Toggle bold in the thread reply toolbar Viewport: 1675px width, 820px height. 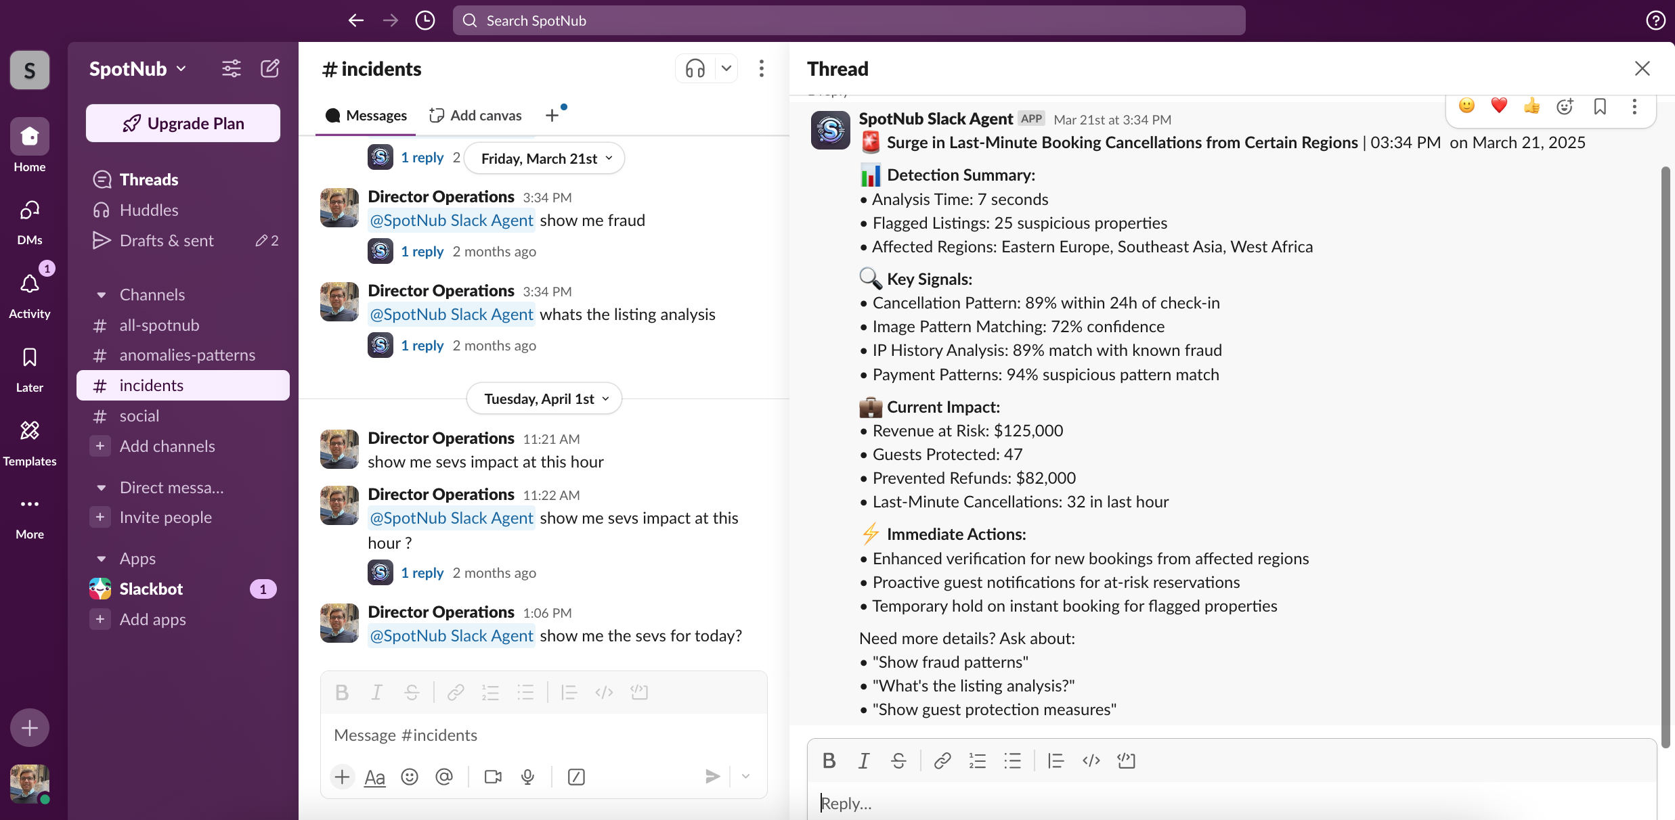coord(829,760)
